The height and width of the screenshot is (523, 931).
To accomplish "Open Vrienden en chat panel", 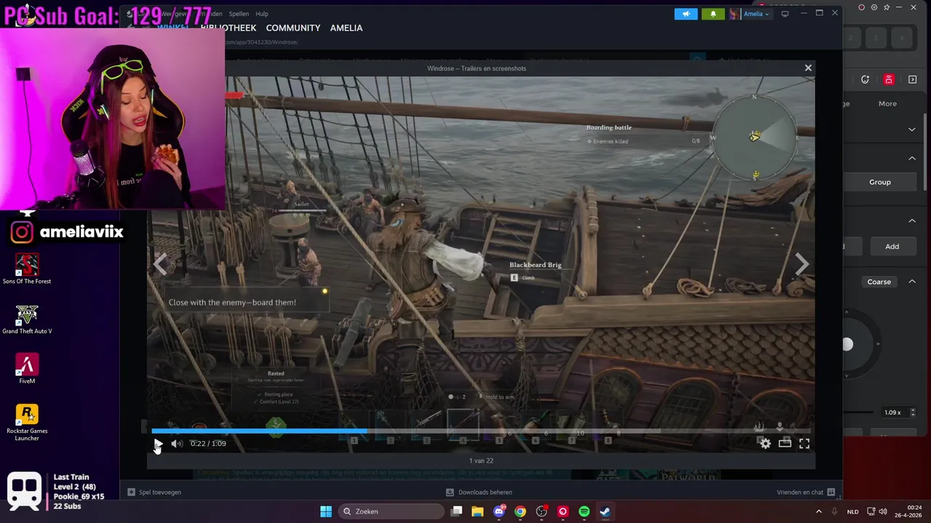I will pyautogui.click(x=806, y=492).
